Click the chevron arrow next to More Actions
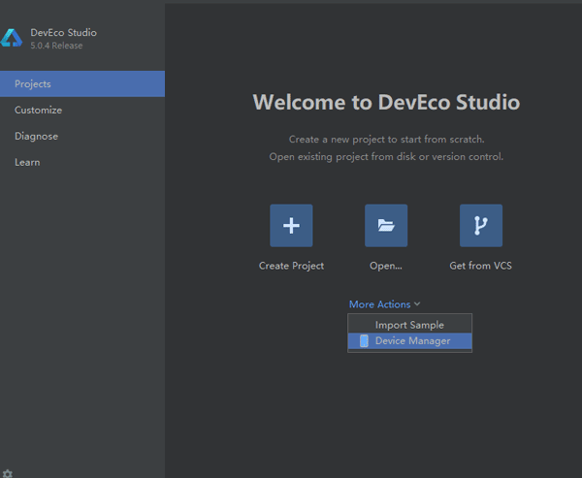The height and width of the screenshot is (478, 582). tap(417, 304)
